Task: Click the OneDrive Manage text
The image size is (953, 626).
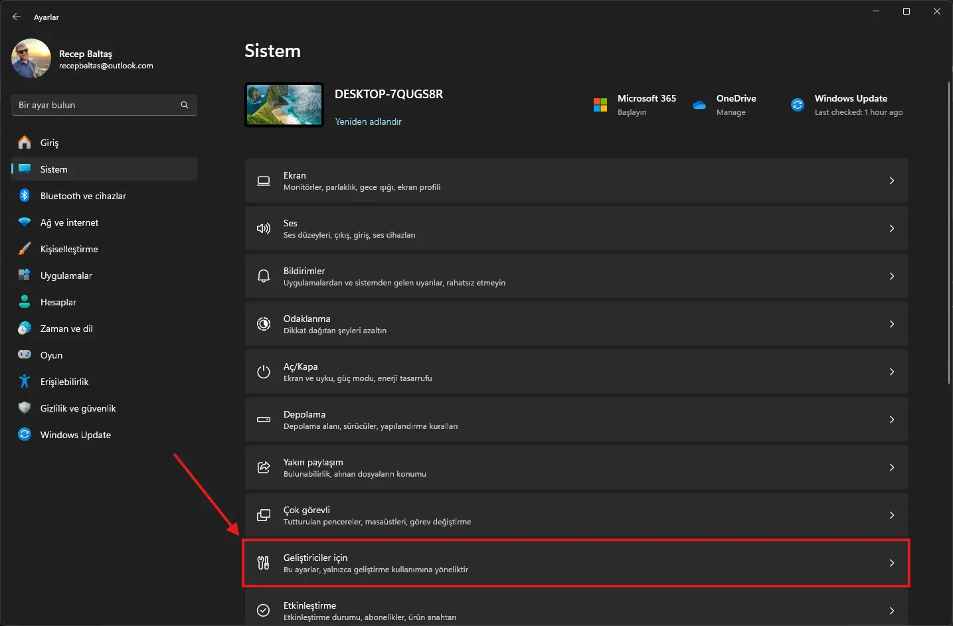Action: [x=731, y=112]
